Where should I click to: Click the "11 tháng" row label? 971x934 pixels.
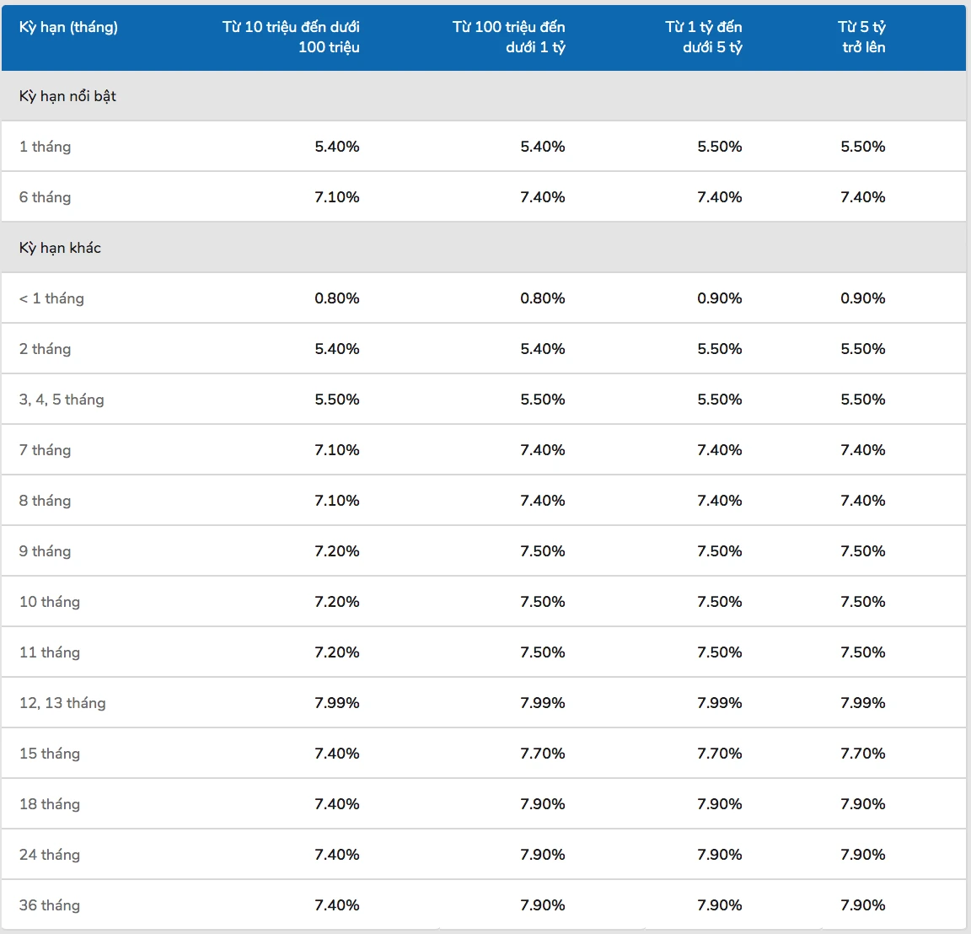pos(50,652)
